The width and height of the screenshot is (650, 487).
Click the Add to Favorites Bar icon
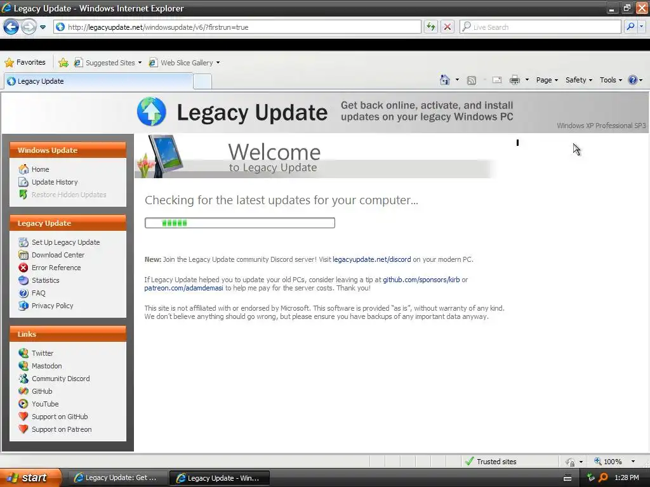pos(63,63)
